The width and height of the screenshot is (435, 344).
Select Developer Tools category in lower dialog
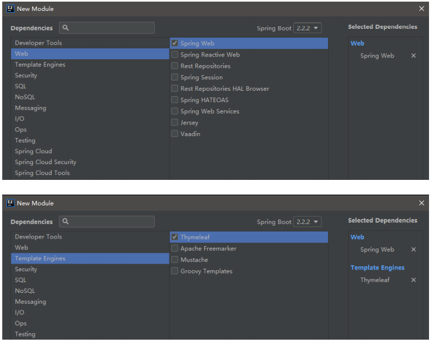click(90, 236)
